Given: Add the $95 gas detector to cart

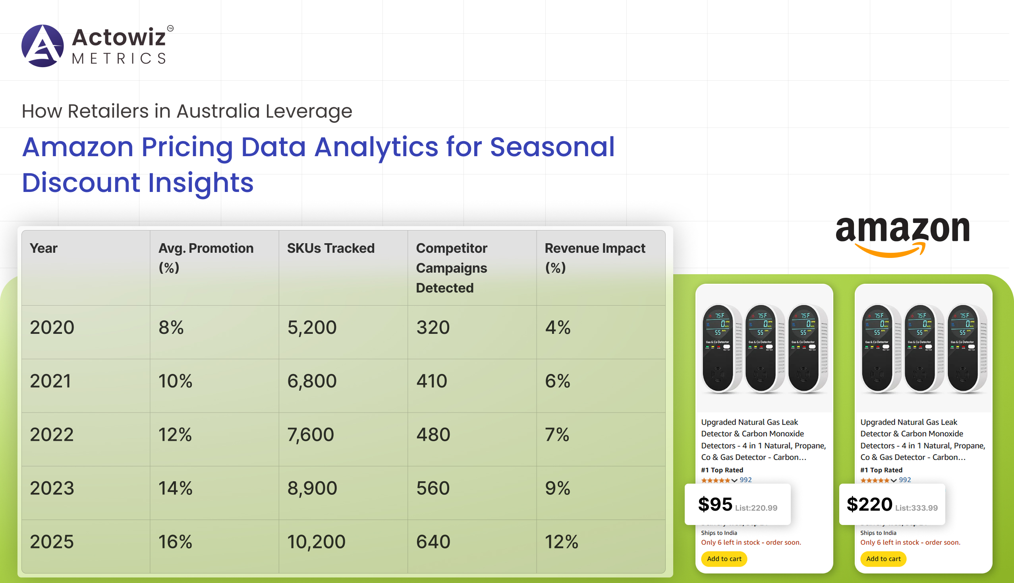Looking at the screenshot, I should 724,559.
